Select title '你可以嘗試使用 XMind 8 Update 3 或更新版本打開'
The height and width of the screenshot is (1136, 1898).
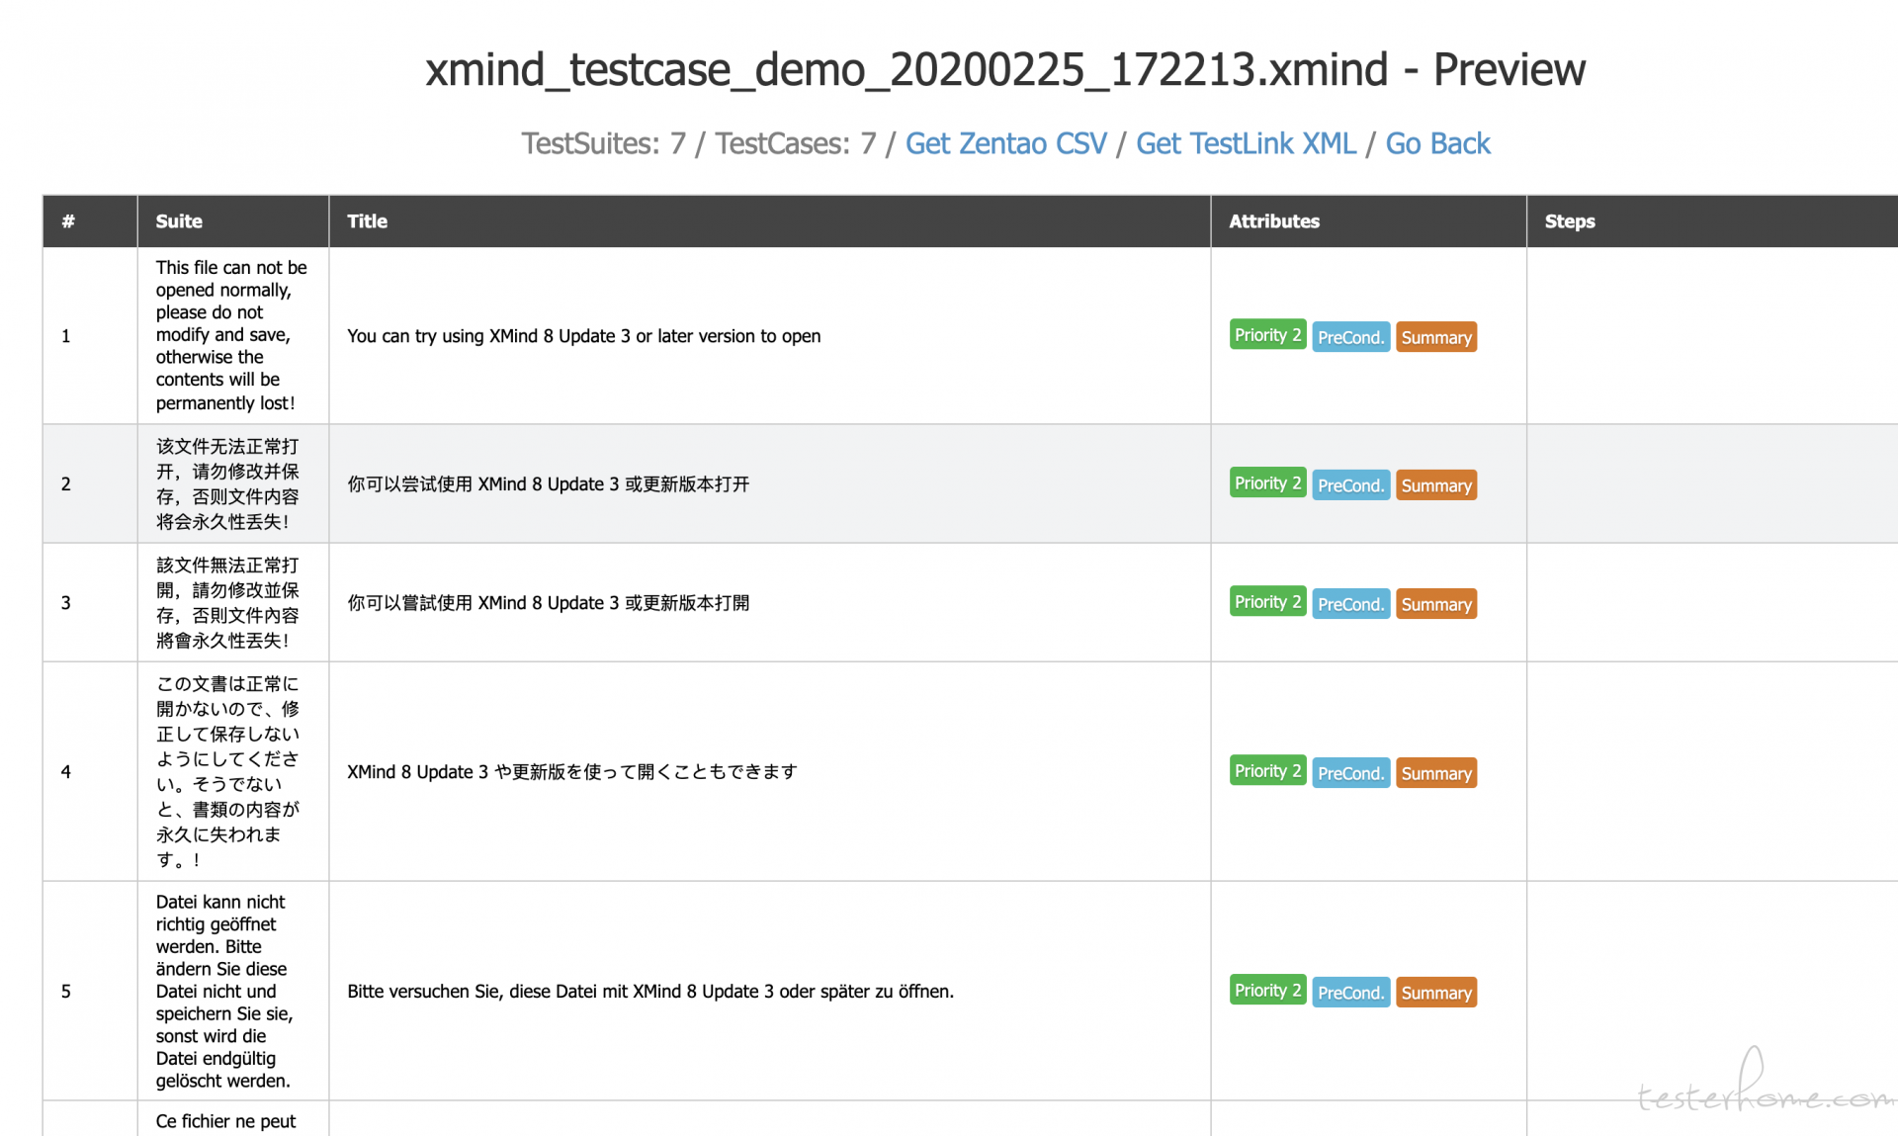coord(548,603)
